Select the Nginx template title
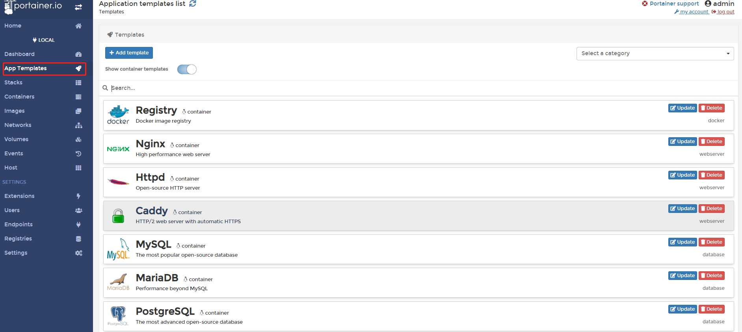The width and height of the screenshot is (742, 332). [x=151, y=144]
